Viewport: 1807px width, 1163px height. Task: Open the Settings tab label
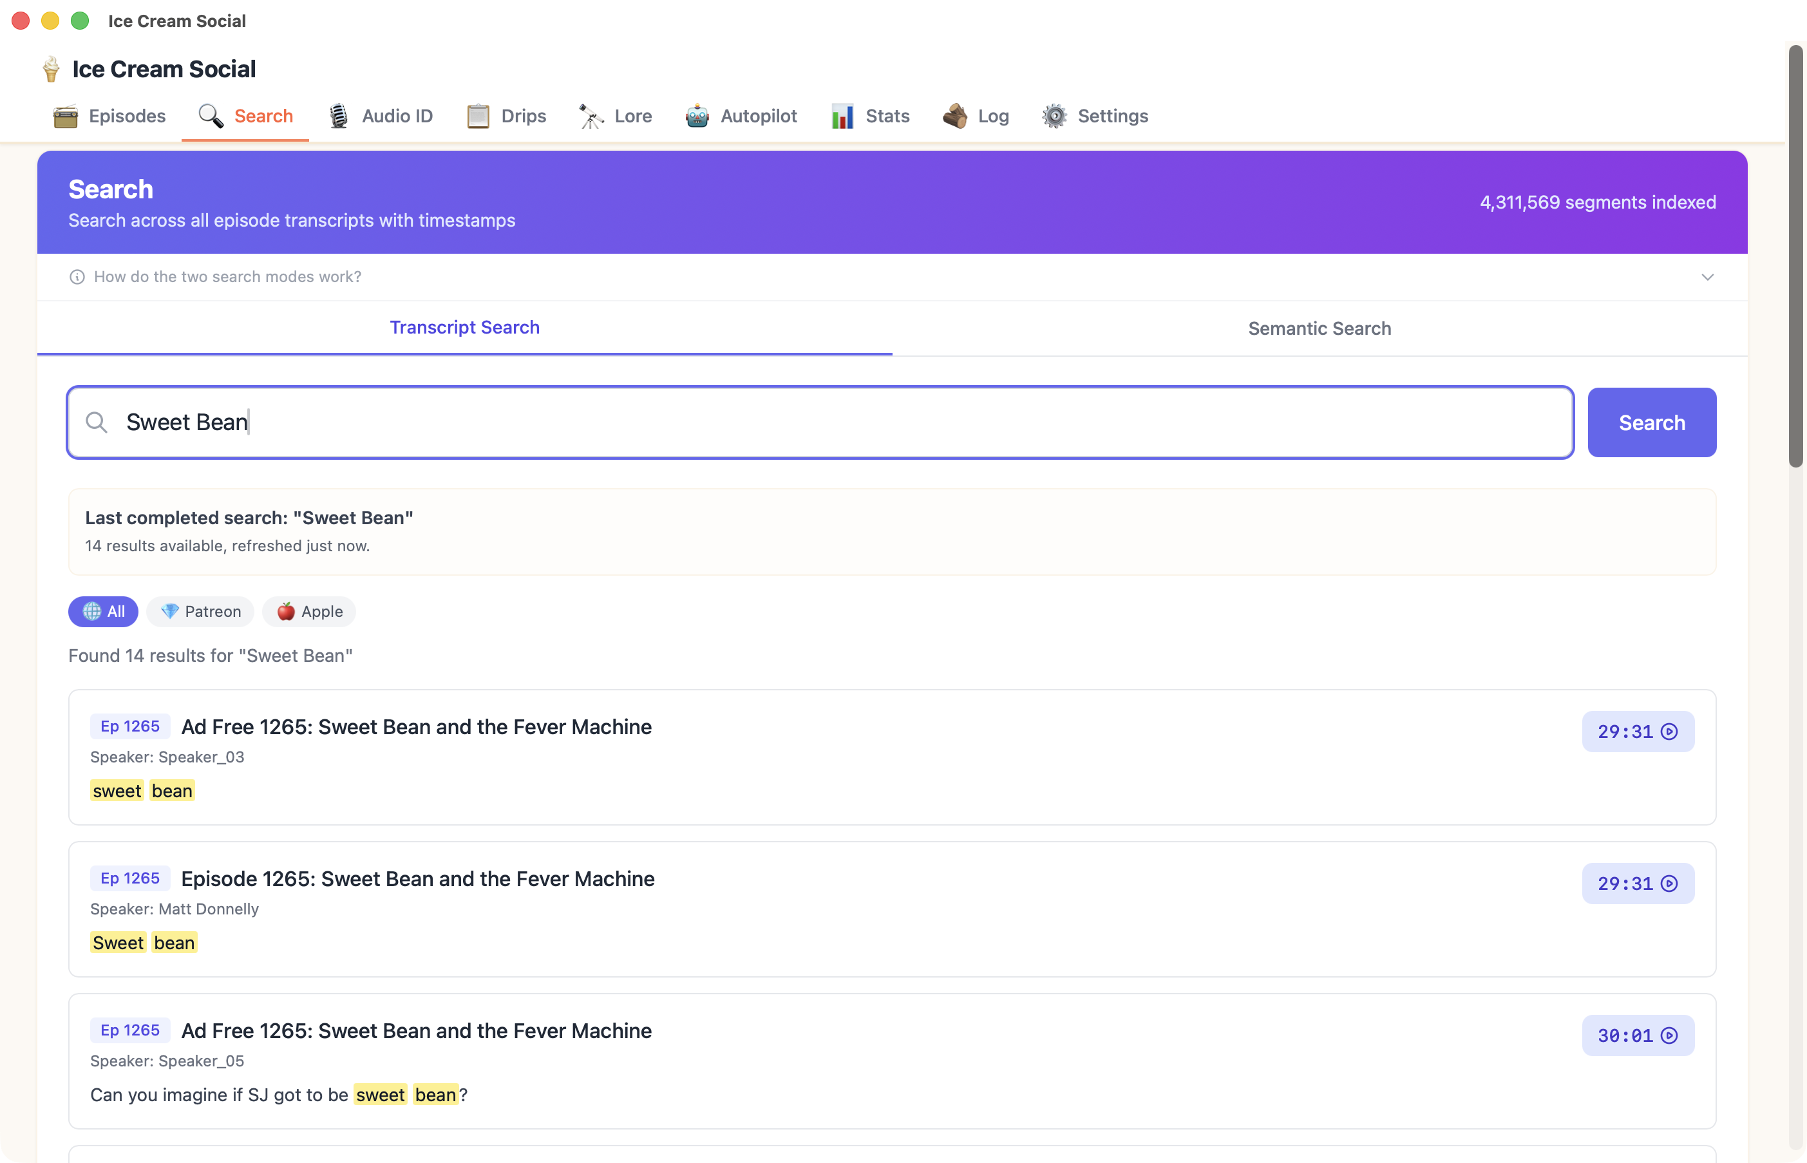[x=1112, y=117]
